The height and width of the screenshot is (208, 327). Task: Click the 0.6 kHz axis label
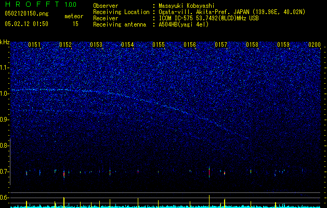click(x=4, y=198)
